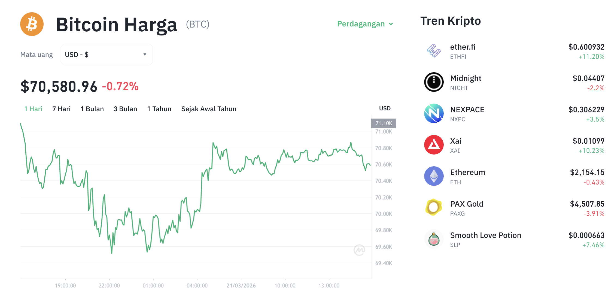
Task: Select the 1 Tahun time range
Action: [x=159, y=109]
